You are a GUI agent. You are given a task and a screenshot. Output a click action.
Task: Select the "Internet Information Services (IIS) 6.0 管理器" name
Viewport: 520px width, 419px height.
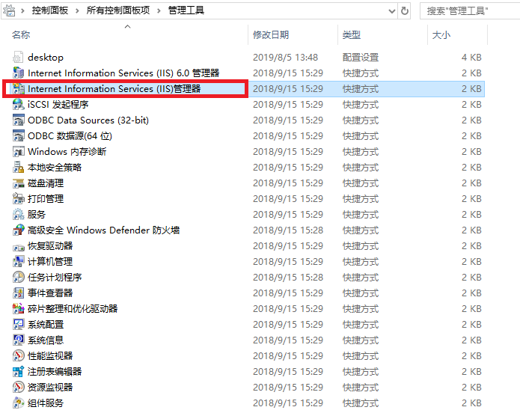coord(123,73)
